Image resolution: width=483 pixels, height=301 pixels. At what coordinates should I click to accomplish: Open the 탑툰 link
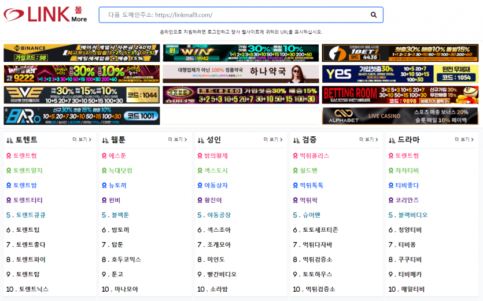(117, 245)
